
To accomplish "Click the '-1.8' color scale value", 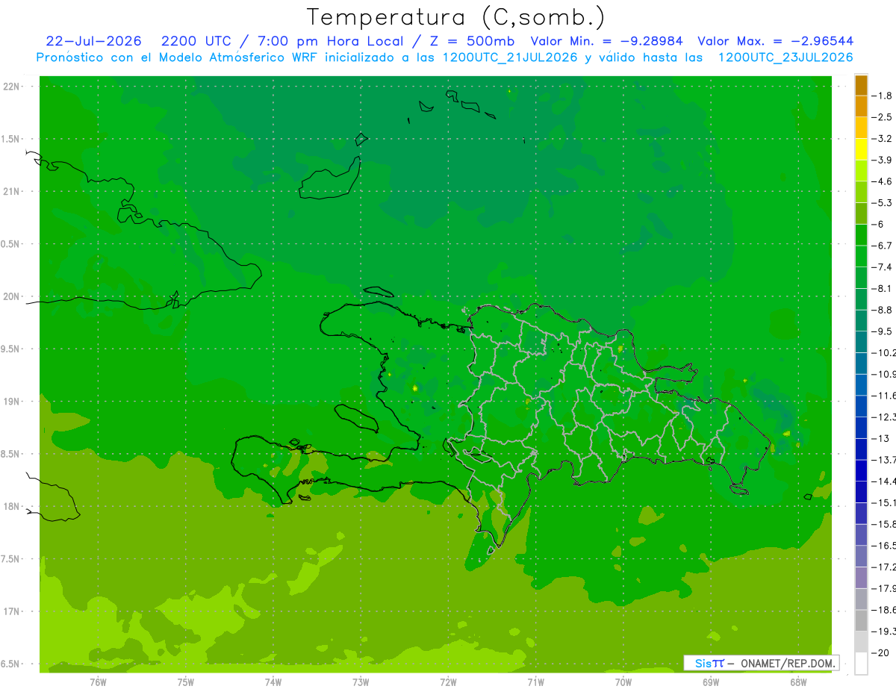I will tap(883, 96).
